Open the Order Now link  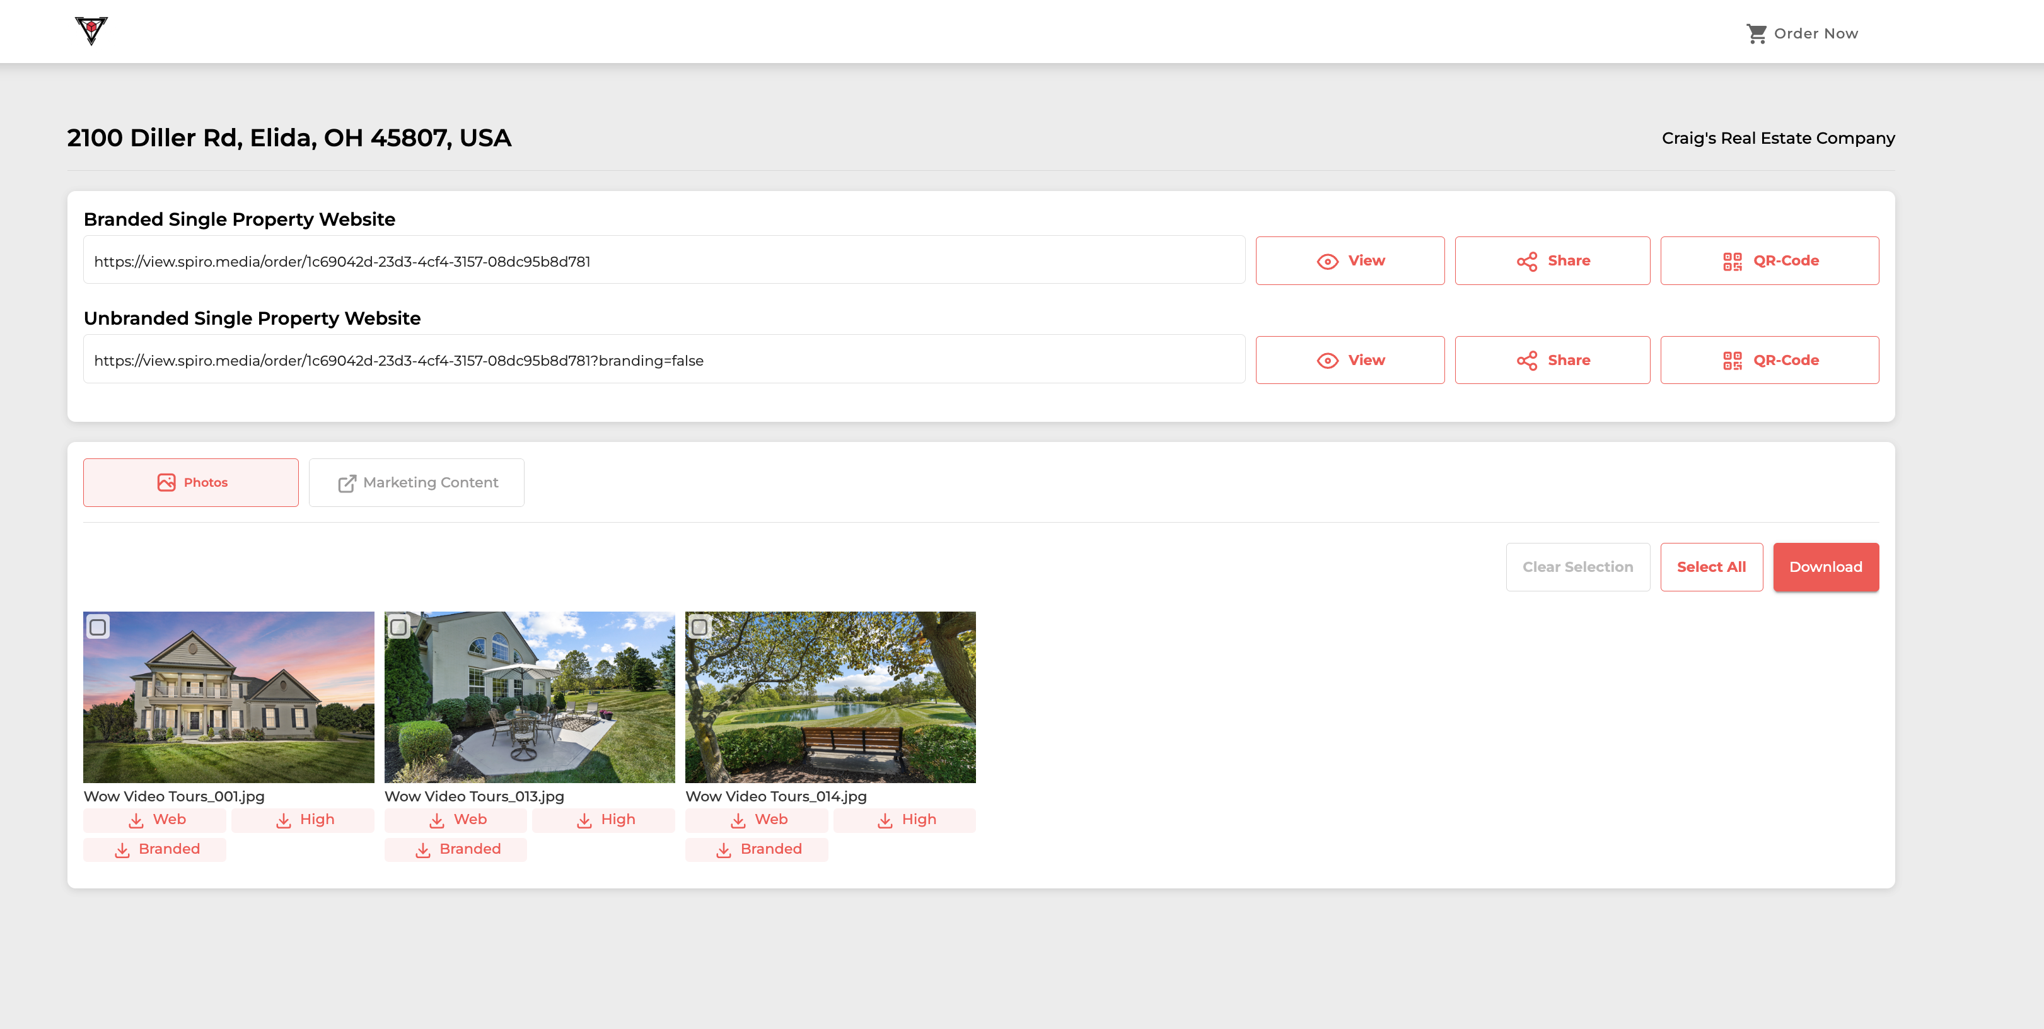(x=1802, y=33)
